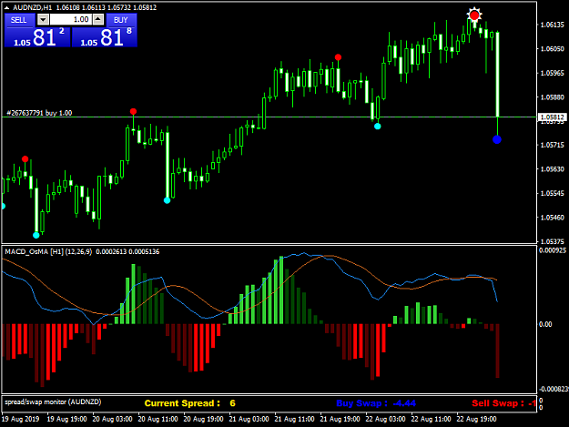The height and width of the screenshot is (427, 569).
Task: Click the current price label 1.05812 on the scale
Action: point(551,117)
